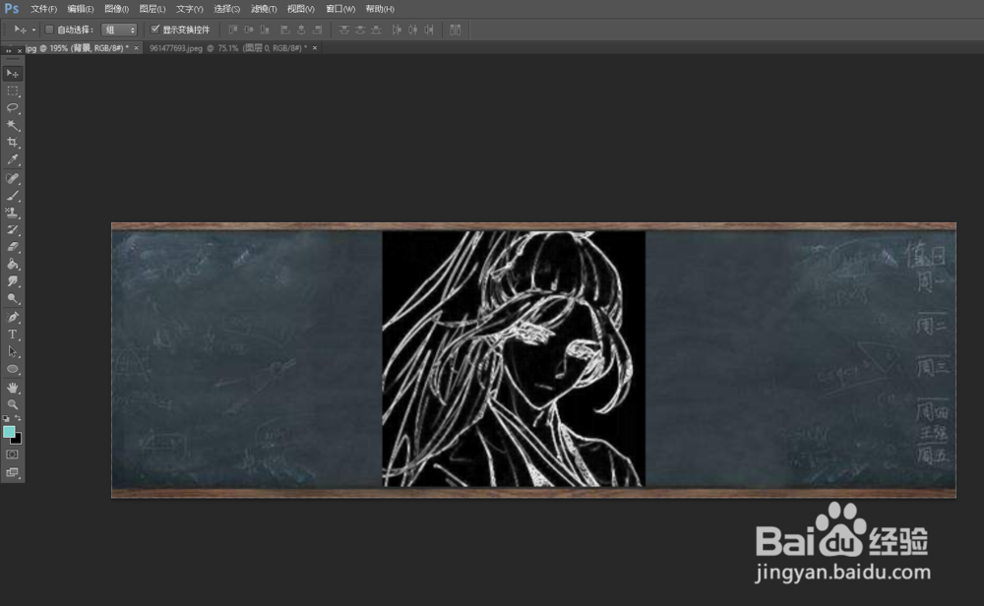Viewport: 984px width, 606px height.
Task: Distribute vertical centers of layers
Action: tap(360, 30)
